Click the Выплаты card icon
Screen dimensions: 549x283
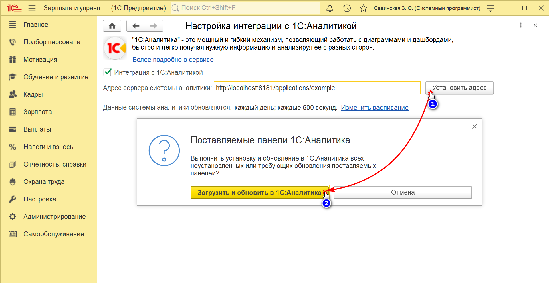point(13,129)
